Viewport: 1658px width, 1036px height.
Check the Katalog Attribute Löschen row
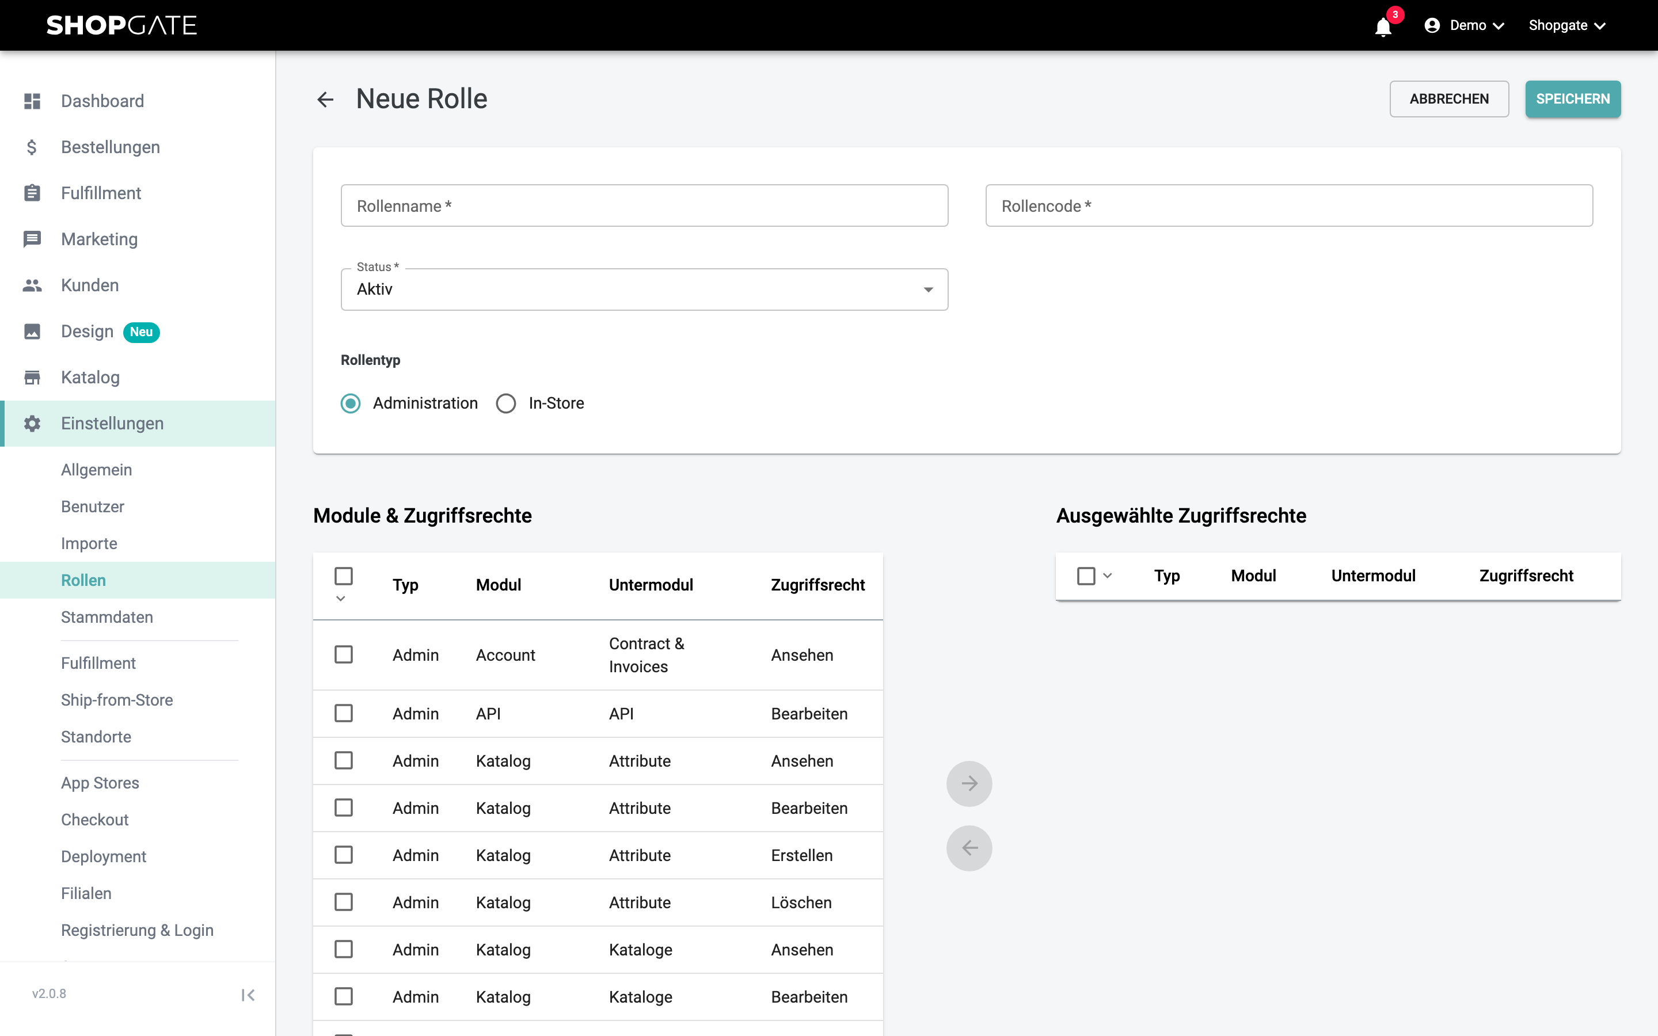[344, 902]
